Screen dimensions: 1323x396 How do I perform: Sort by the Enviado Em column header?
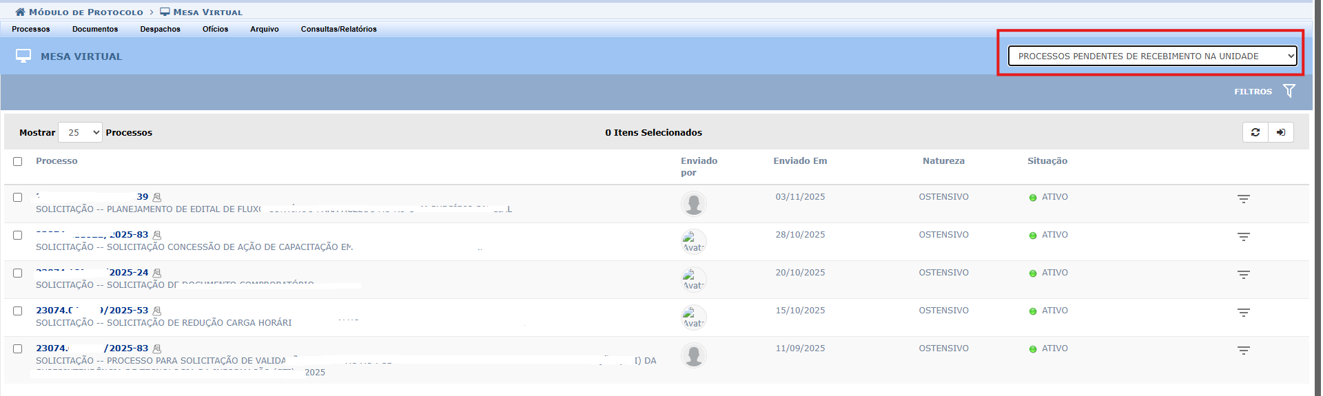click(799, 161)
